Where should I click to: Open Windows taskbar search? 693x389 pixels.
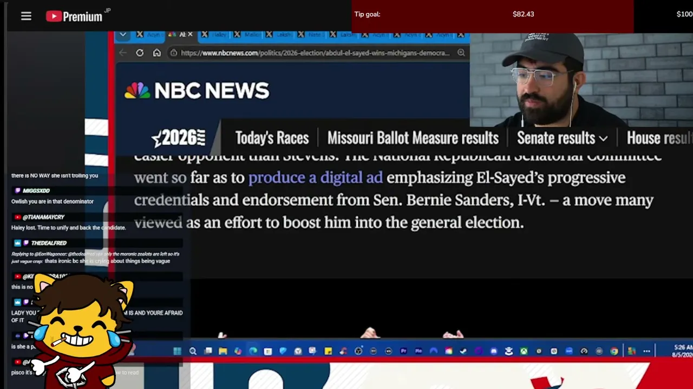tap(193, 351)
